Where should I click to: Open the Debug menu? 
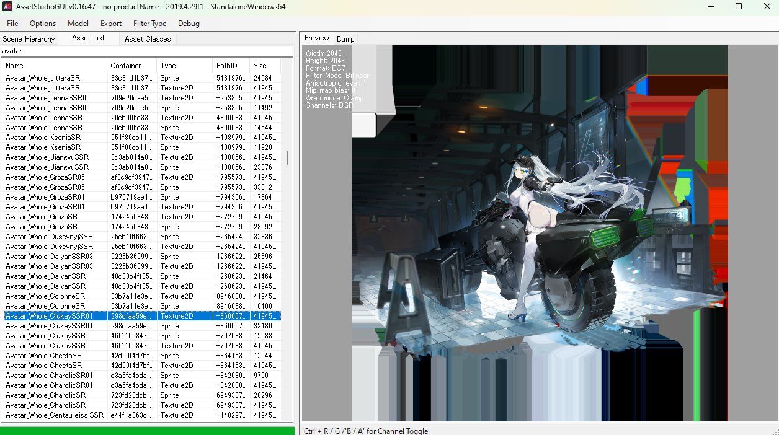click(x=189, y=24)
